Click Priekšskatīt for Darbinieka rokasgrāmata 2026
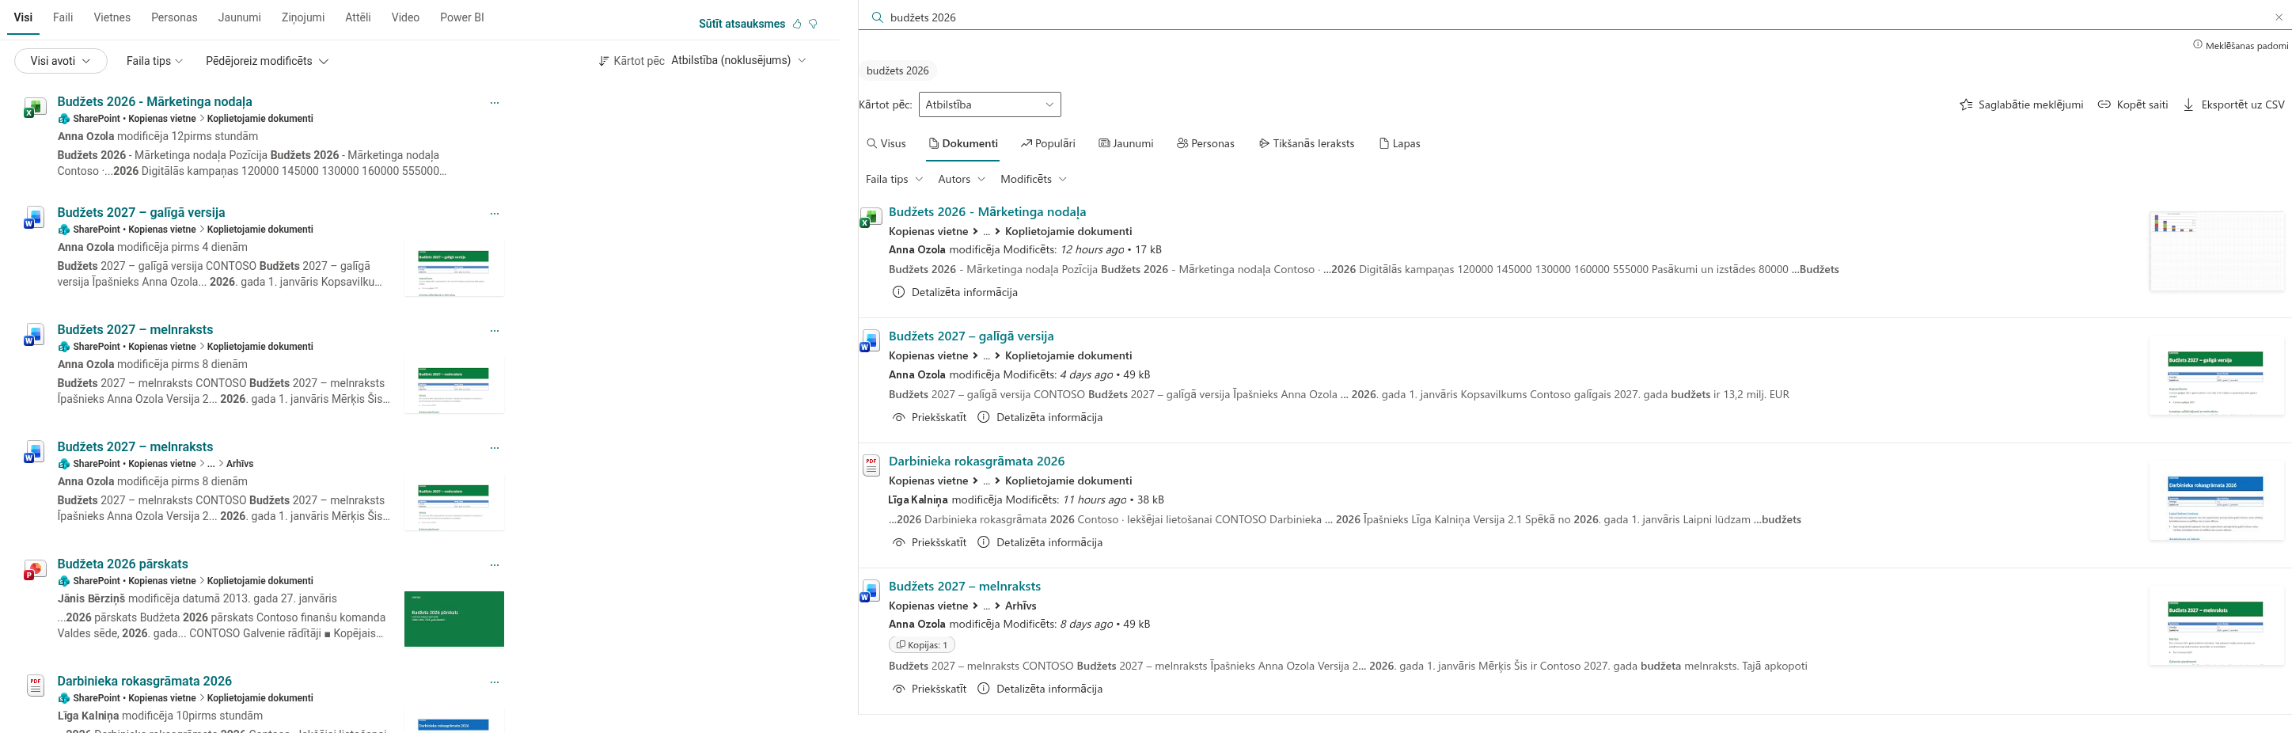The width and height of the screenshot is (2292, 733). (929, 543)
